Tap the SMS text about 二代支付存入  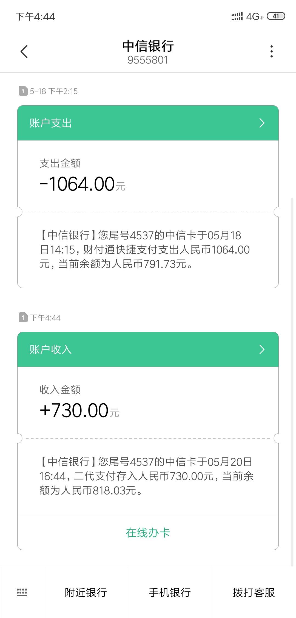tap(146, 476)
